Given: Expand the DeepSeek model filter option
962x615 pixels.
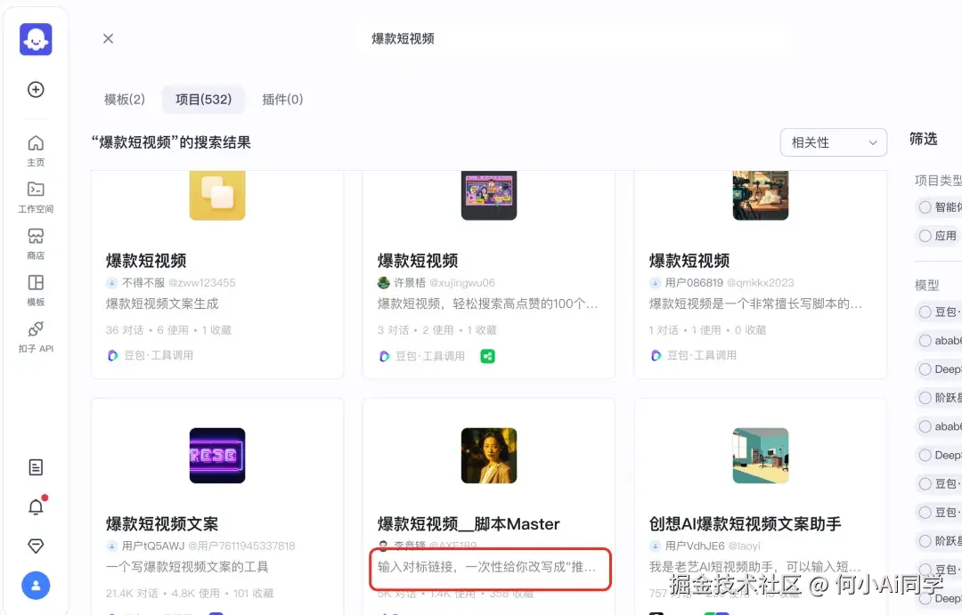Looking at the screenshot, I should [x=927, y=369].
